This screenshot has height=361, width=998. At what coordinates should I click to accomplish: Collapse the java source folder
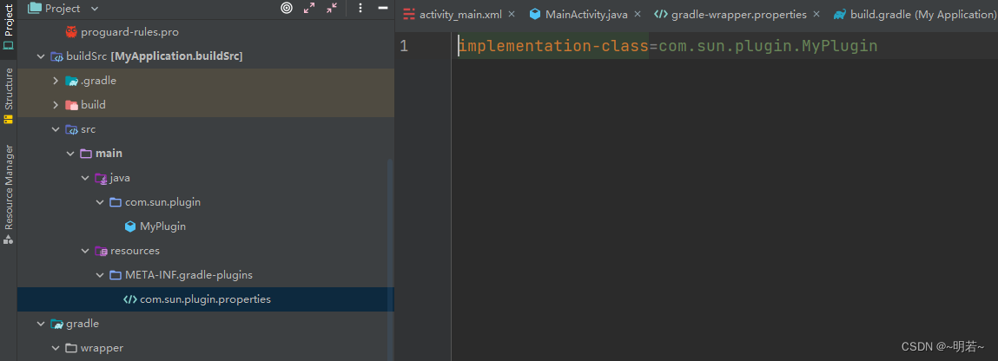point(85,178)
